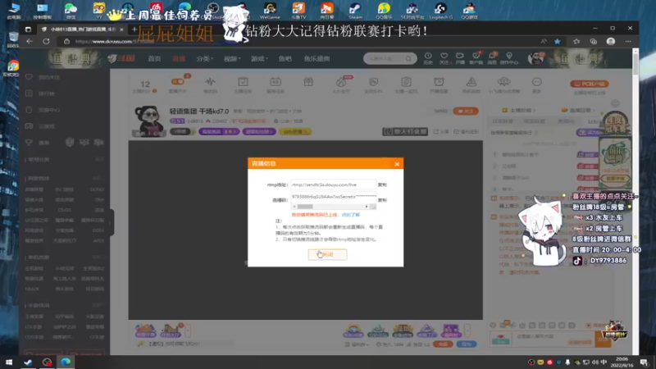Copy the stream key code
The width and height of the screenshot is (656, 369).
click(x=382, y=200)
